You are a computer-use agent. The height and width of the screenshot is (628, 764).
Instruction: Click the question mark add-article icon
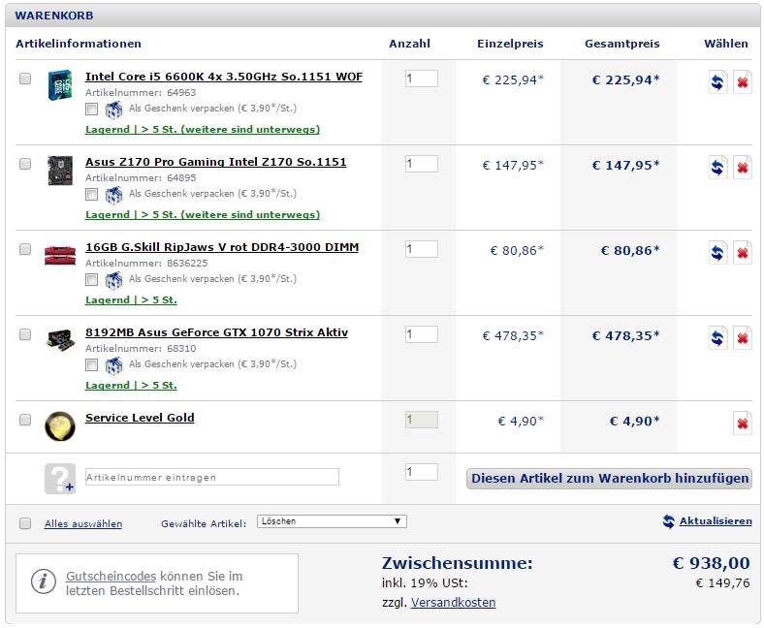click(x=60, y=479)
